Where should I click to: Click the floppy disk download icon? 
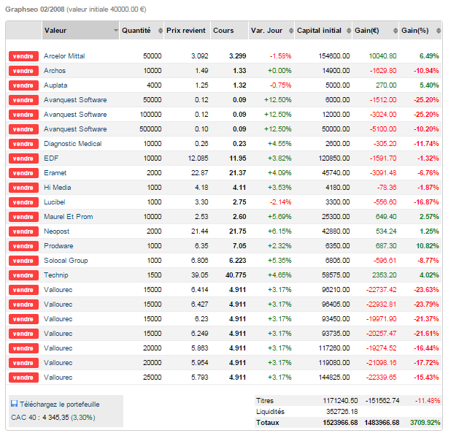click(x=14, y=404)
